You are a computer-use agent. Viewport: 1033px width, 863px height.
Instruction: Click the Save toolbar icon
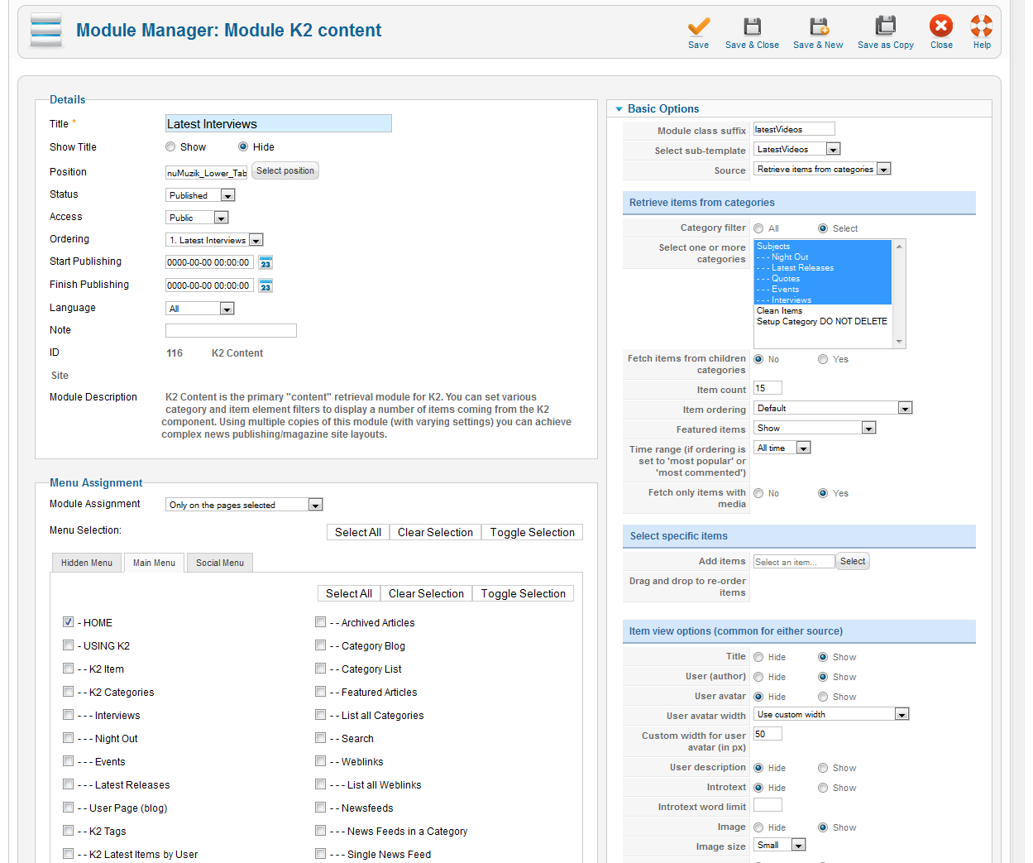pos(698,26)
